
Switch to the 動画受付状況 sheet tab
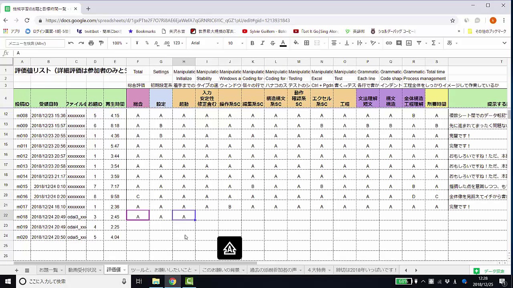click(x=82, y=270)
